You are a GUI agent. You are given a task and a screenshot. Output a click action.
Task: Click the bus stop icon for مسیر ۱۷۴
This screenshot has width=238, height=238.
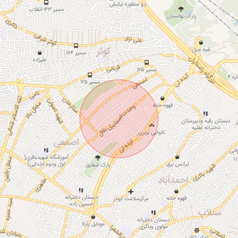(x=76, y=46)
